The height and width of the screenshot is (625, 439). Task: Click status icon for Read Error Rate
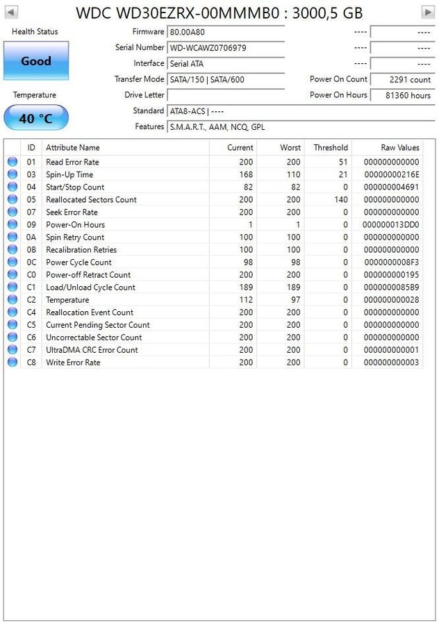pyautogui.click(x=13, y=161)
